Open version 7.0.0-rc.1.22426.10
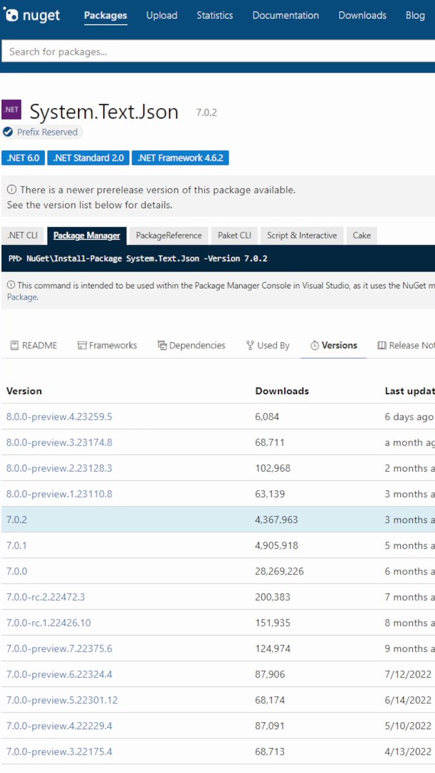435x773 pixels. click(48, 623)
